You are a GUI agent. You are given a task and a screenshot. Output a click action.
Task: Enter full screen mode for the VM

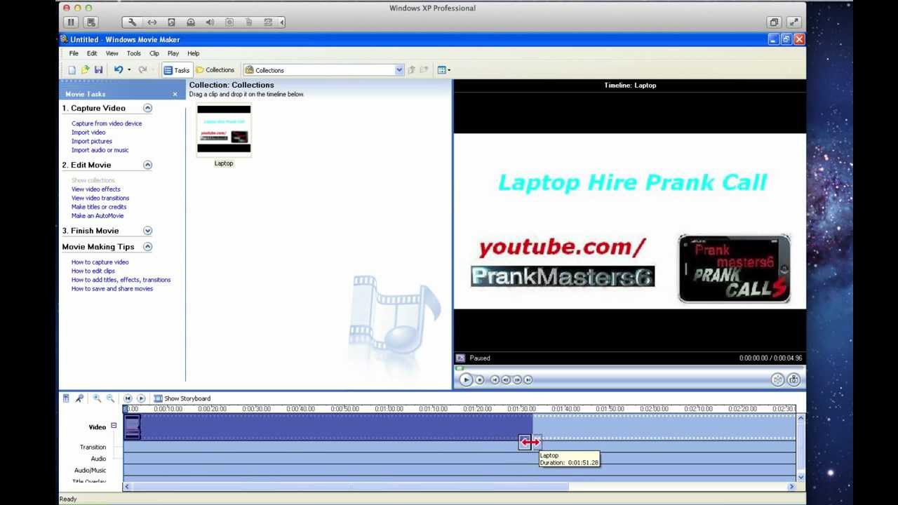(793, 22)
